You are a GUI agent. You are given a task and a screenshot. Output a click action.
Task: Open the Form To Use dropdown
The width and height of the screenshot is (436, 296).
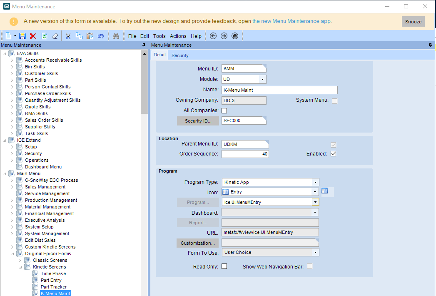click(316, 252)
